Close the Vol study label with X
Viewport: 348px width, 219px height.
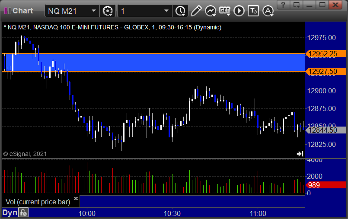76,198
